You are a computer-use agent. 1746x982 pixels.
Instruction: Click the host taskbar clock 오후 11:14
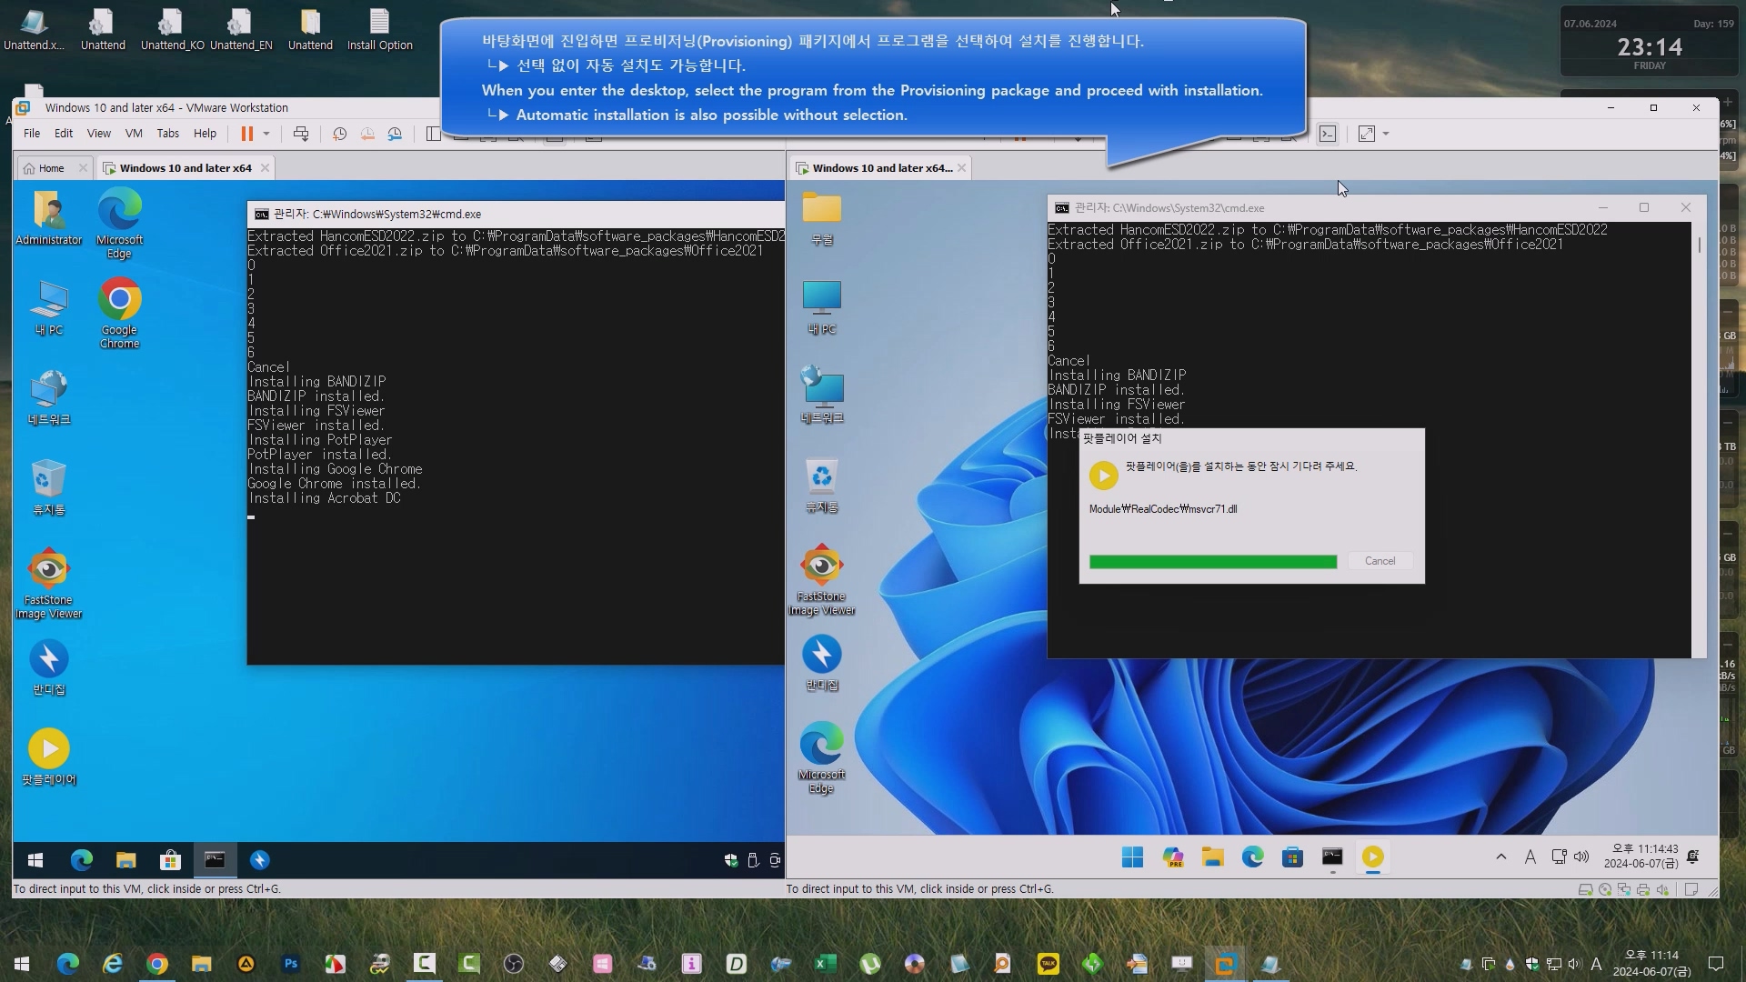click(1651, 963)
